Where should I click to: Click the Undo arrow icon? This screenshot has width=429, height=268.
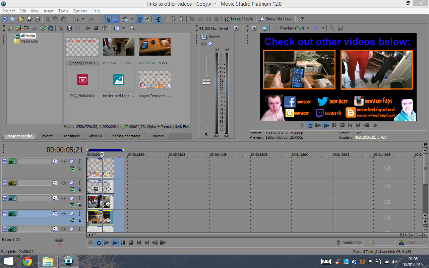tap(76, 19)
